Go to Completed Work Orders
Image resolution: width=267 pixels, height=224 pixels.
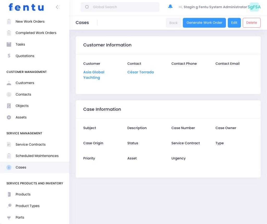pos(36,33)
